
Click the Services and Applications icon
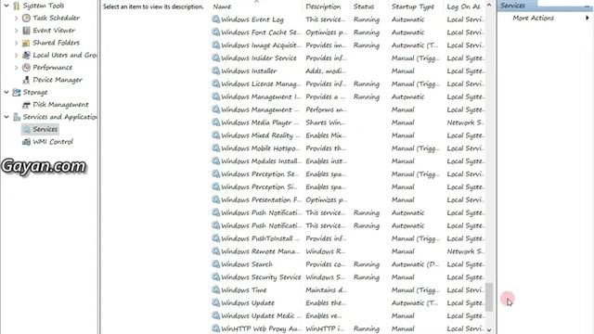click(x=17, y=117)
